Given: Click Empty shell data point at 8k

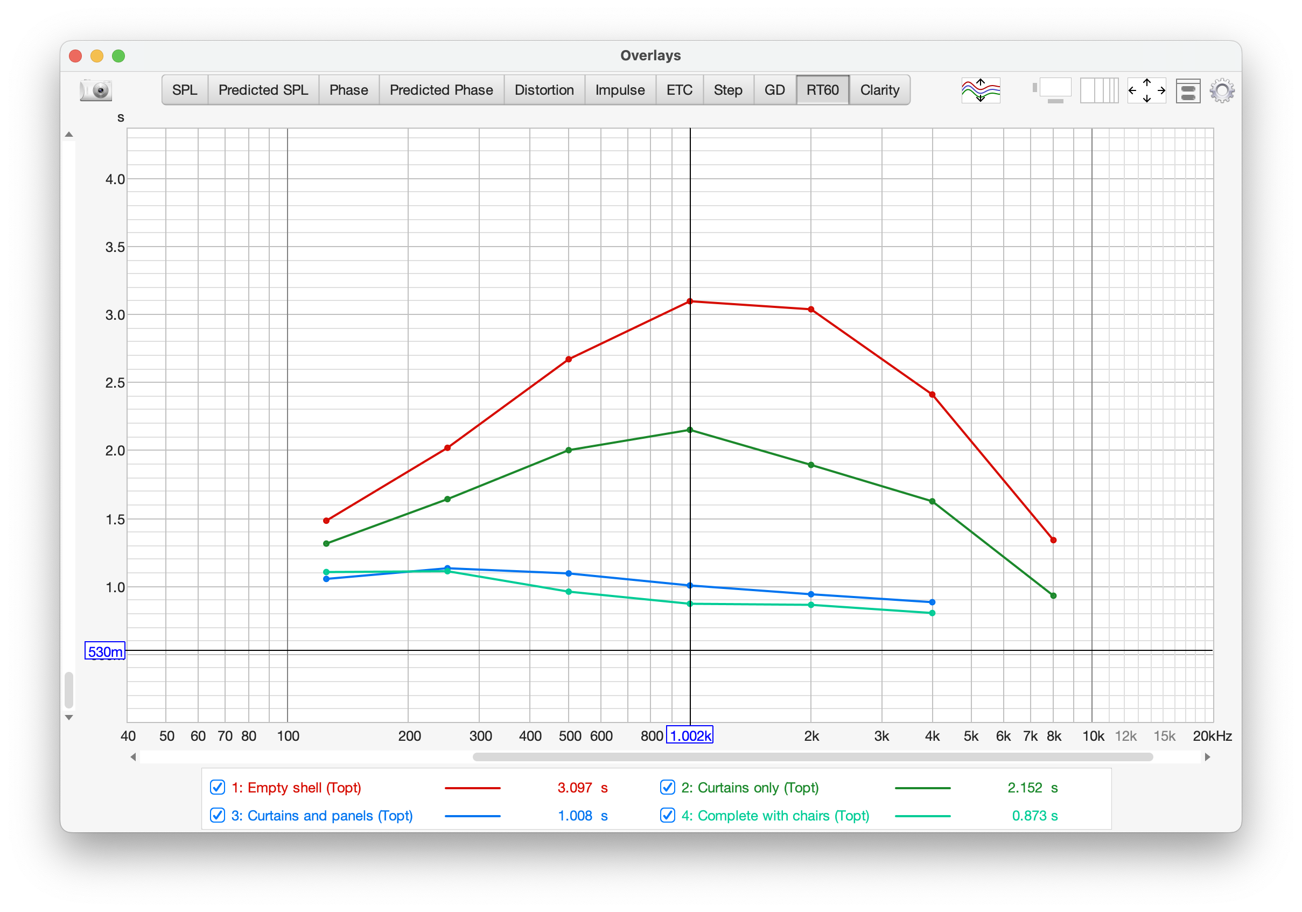Looking at the screenshot, I should tap(1053, 540).
